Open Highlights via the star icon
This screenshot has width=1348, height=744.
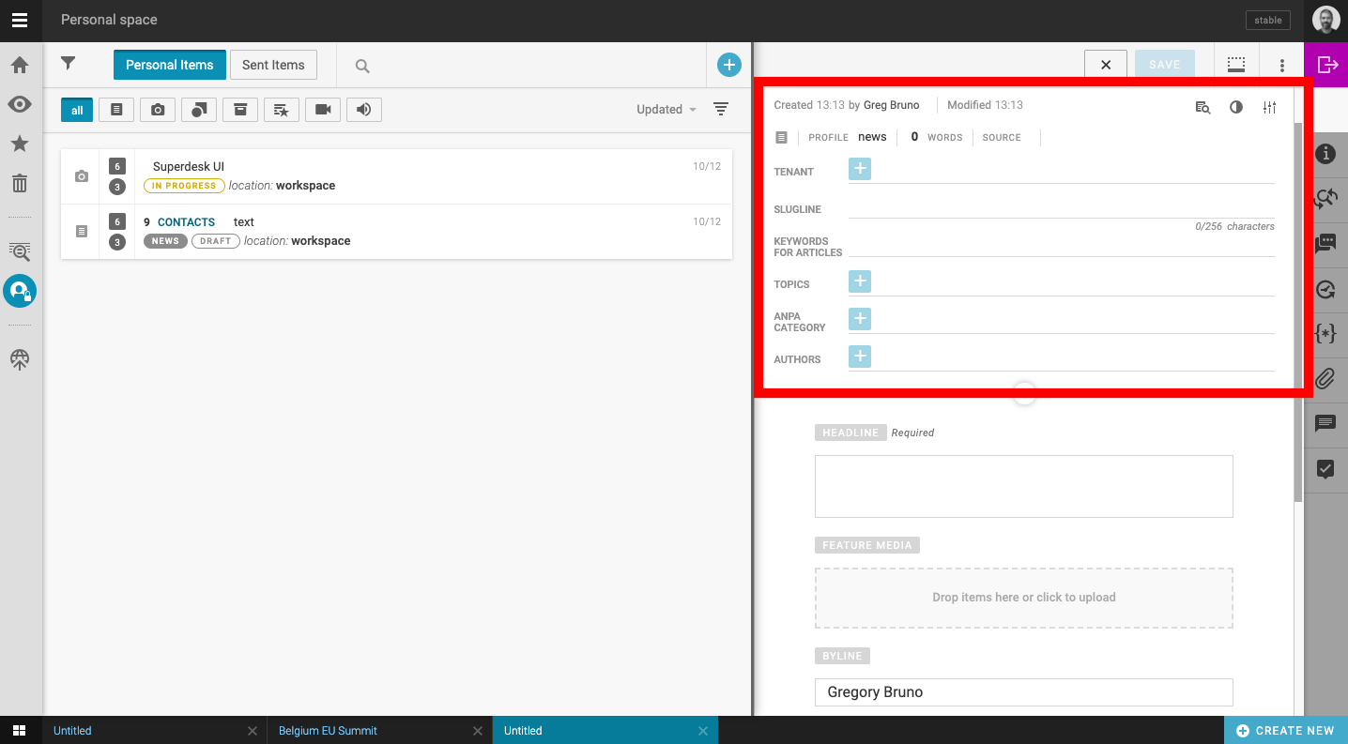(20, 144)
